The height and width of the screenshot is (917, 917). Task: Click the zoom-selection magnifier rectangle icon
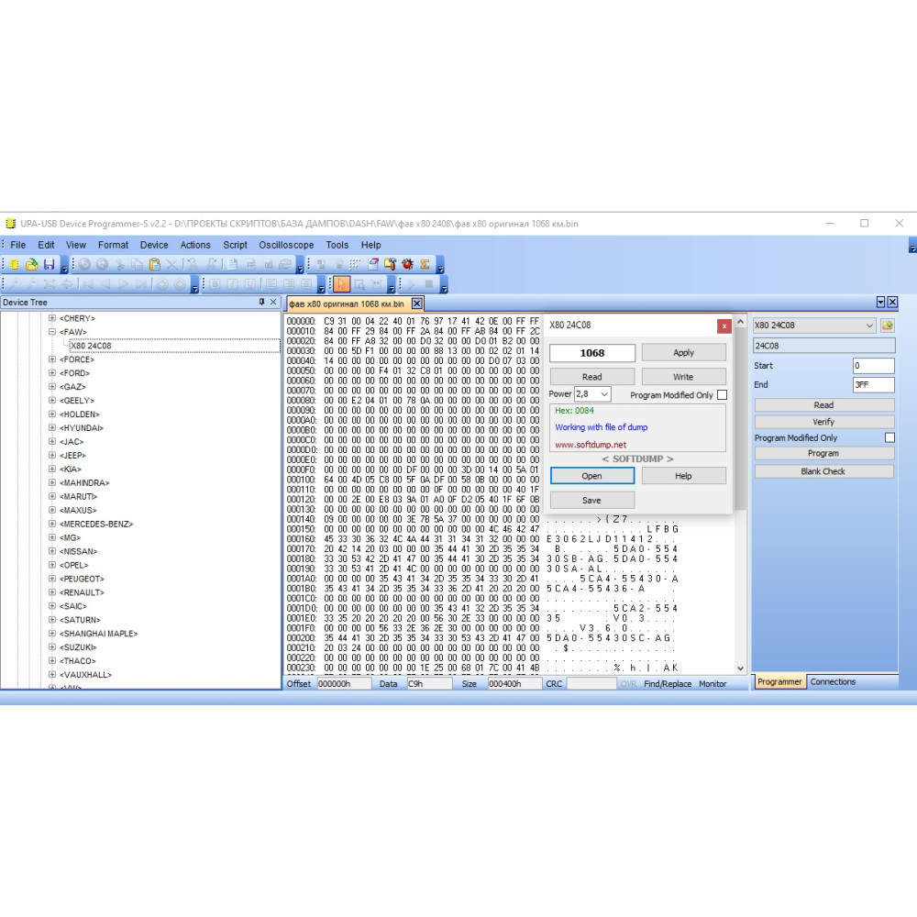click(359, 284)
